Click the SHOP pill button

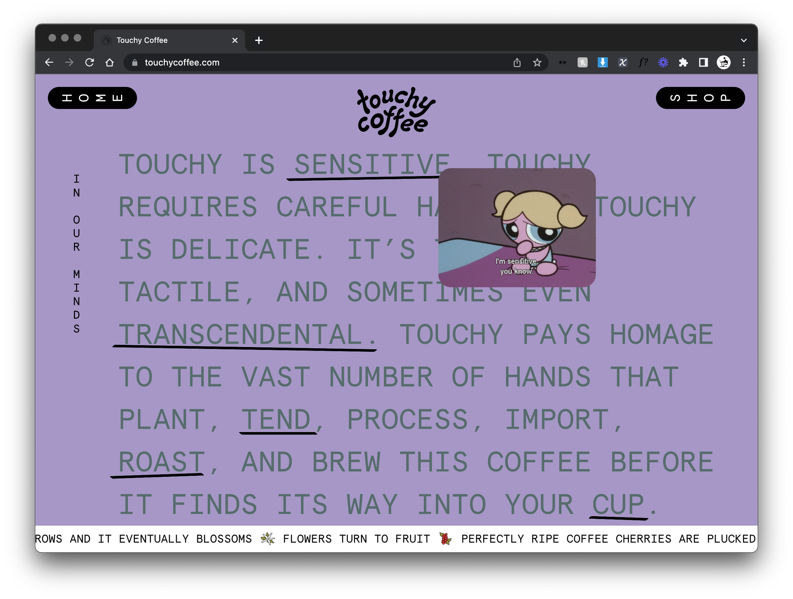coord(700,98)
